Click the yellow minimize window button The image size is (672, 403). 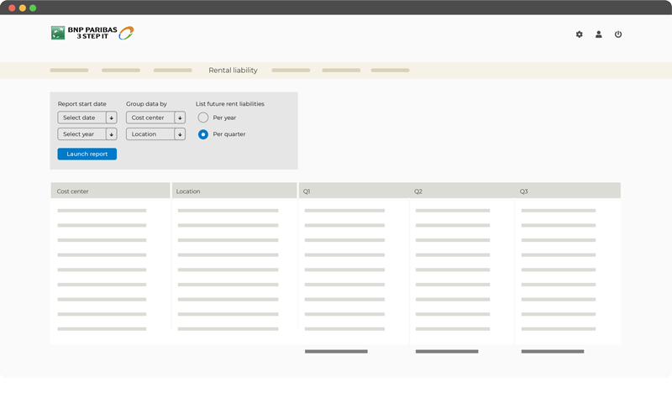pyautogui.click(x=23, y=8)
